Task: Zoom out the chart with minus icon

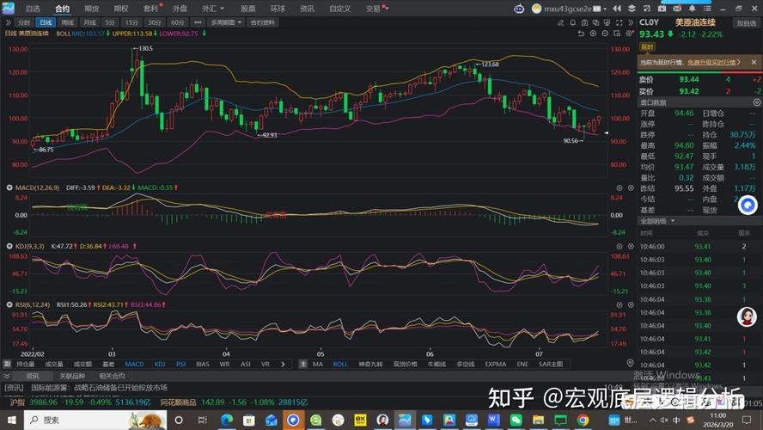Action: click(x=605, y=34)
